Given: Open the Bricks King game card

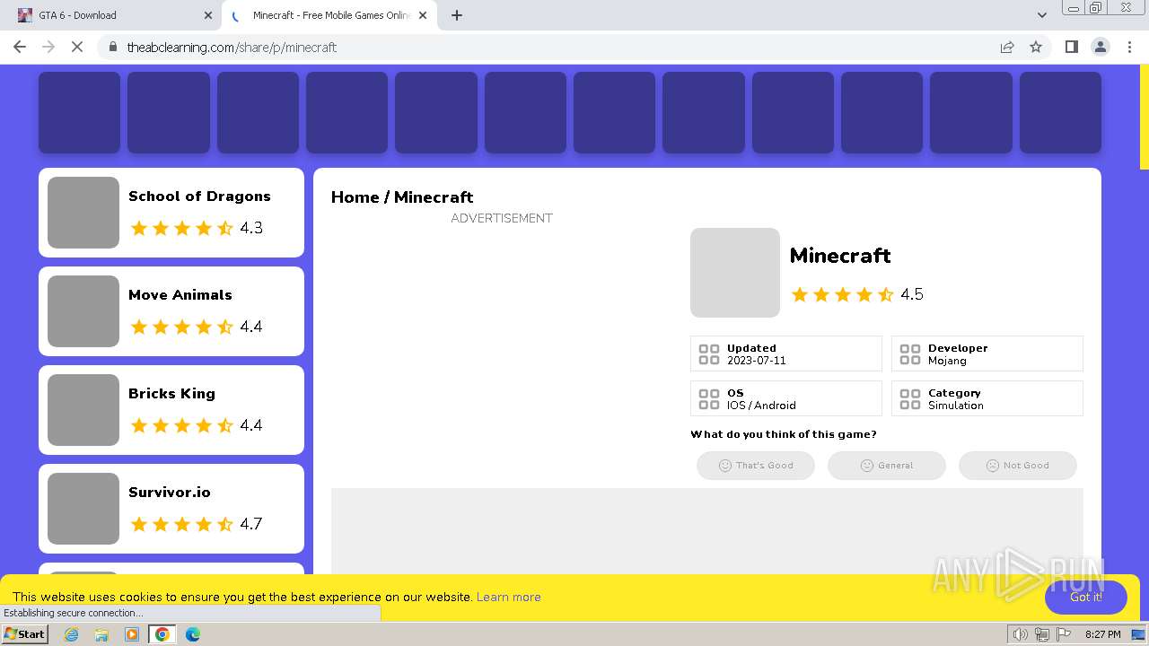Looking at the screenshot, I should tap(171, 410).
